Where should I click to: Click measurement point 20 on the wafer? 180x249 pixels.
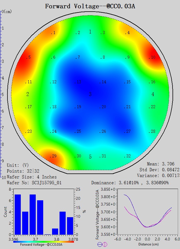coord(103,107)
